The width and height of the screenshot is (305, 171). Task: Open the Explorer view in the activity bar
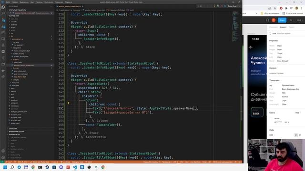click(x=3, y=7)
